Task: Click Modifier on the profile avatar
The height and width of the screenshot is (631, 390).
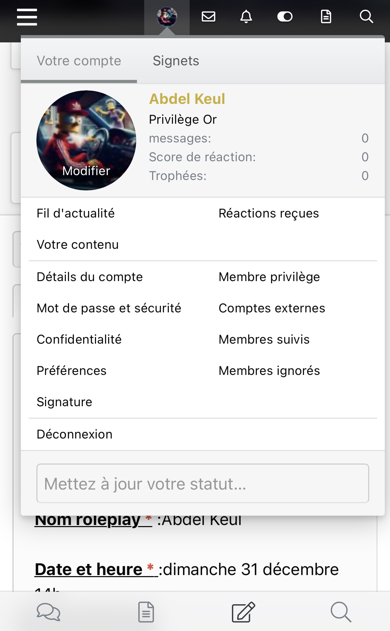Action: pos(86,171)
